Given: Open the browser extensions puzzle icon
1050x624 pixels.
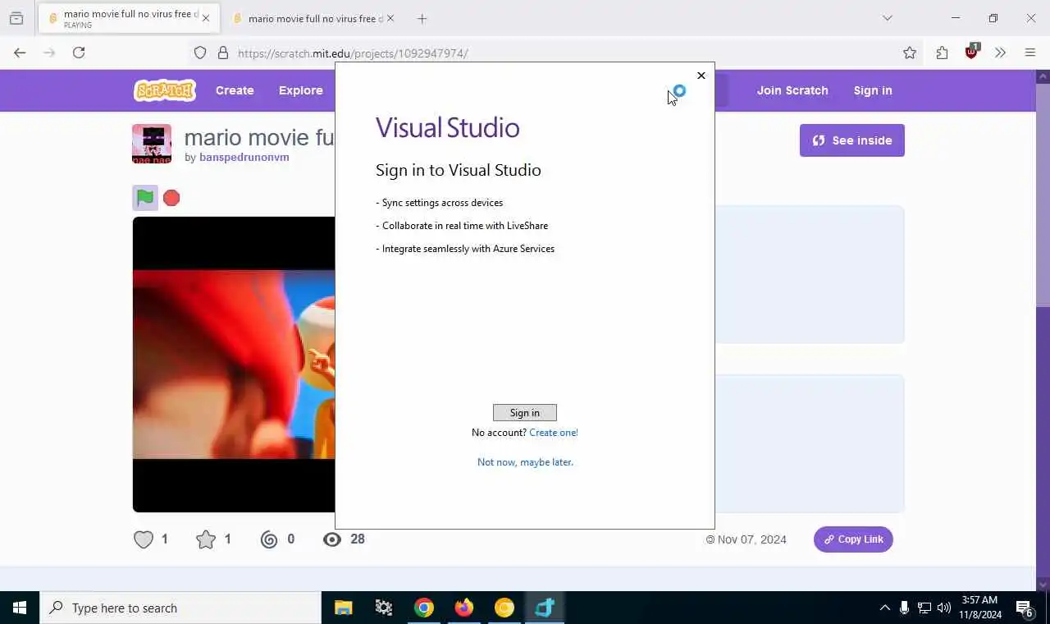Looking at the screenshot, I should tap(942, 53).
